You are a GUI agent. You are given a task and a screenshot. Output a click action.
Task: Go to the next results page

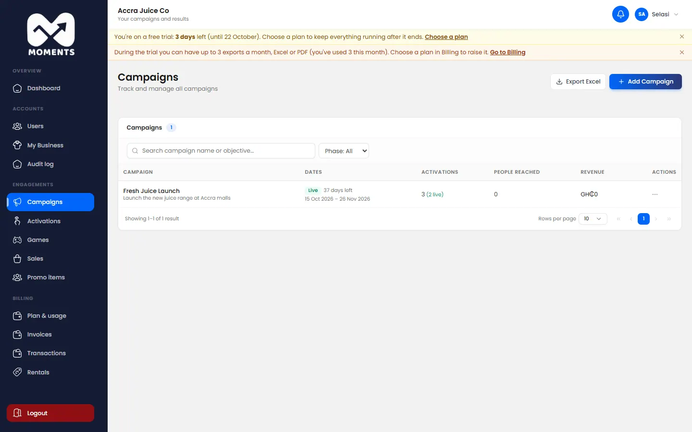pos(656,219)
